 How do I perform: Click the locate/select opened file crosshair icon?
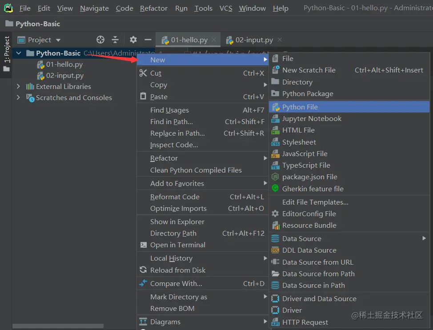click(100, 40)
